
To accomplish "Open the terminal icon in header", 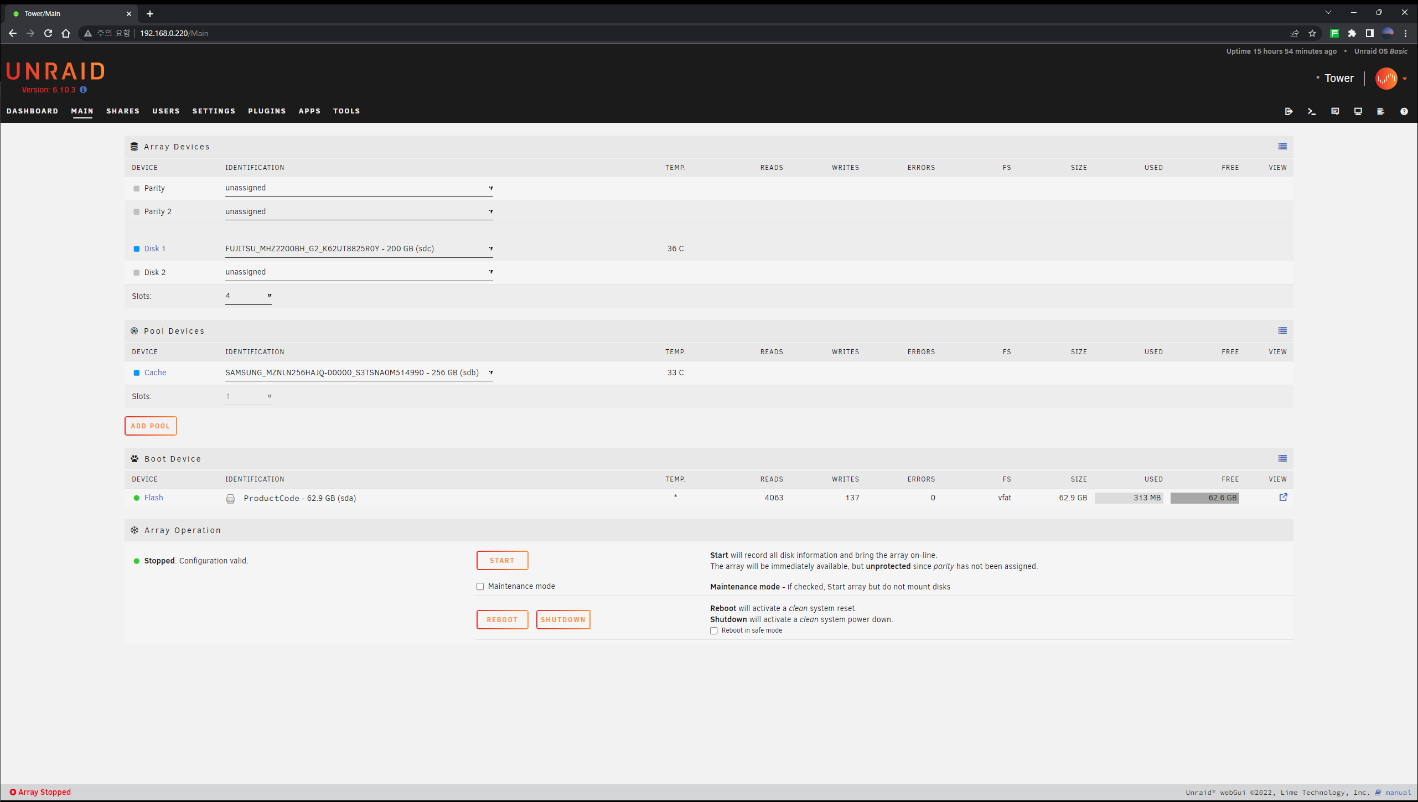I will coord(1311,111).
